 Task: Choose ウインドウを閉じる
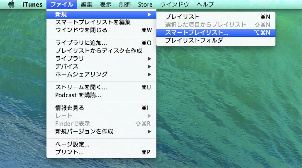pyautogui.click(x=101, y=30)
